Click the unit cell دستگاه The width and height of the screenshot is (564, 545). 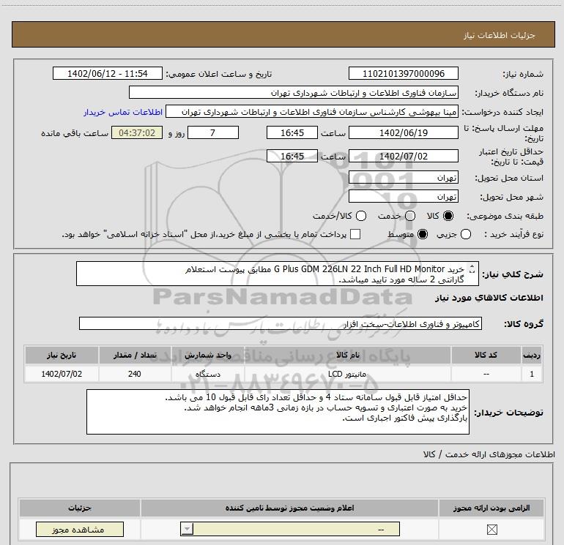tap(208, 374)
